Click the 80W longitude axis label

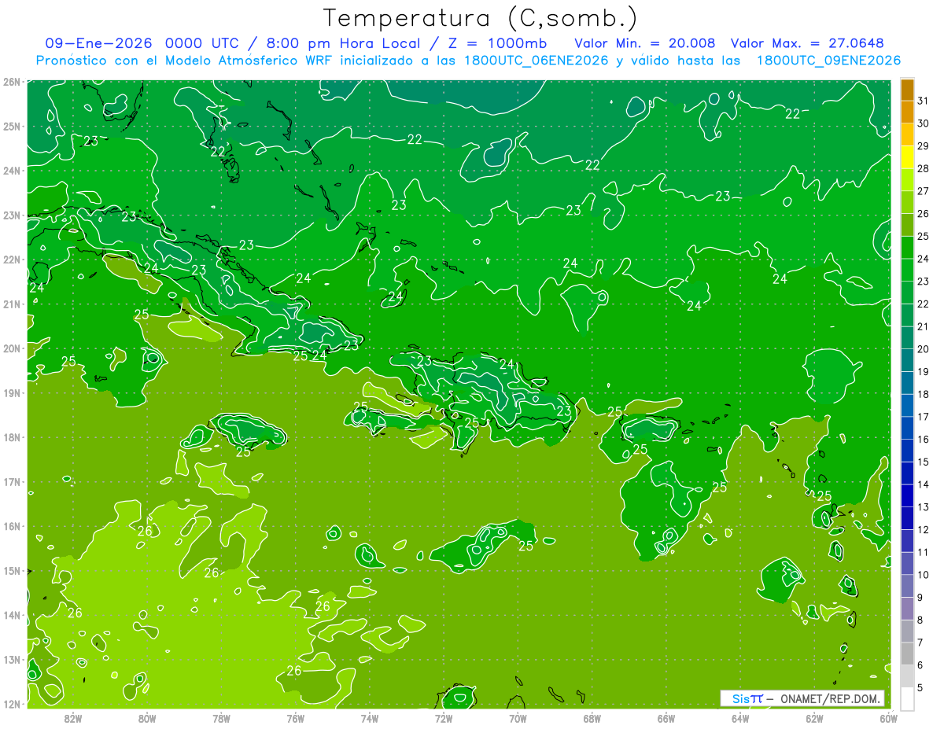[x=147, y=718]
